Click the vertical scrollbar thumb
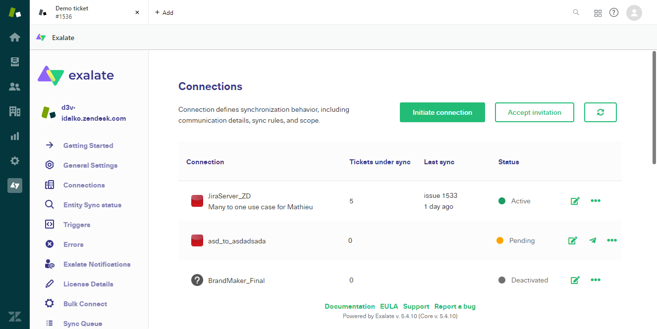Screen dimensions: 657x329 click(x=654, y=107)
